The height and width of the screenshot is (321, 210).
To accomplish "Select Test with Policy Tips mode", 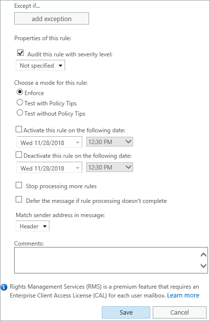I will pyautogui.click(x=20, y=102).
